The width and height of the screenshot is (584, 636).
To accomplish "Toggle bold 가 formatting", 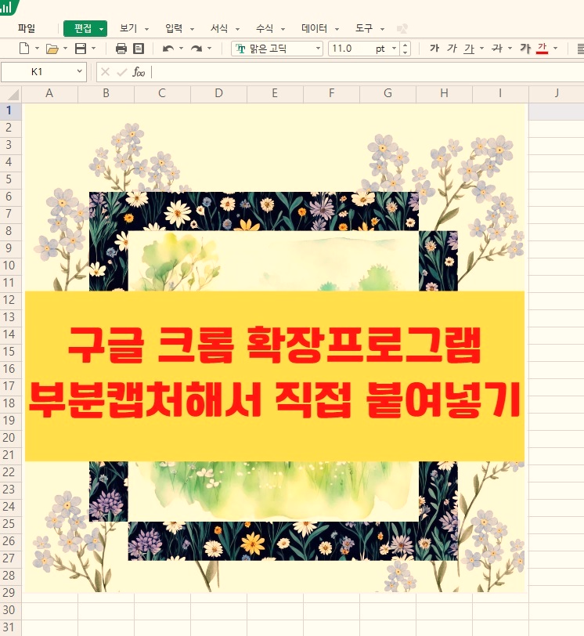I will point(434,49).
